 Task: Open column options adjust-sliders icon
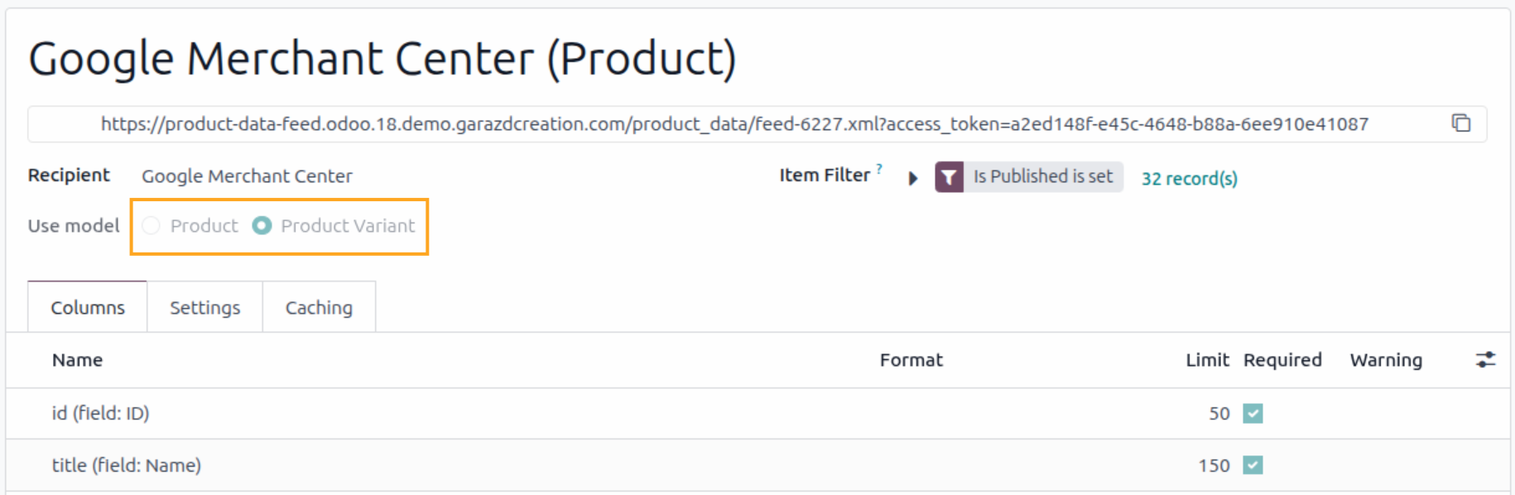tap(1485, 360)
